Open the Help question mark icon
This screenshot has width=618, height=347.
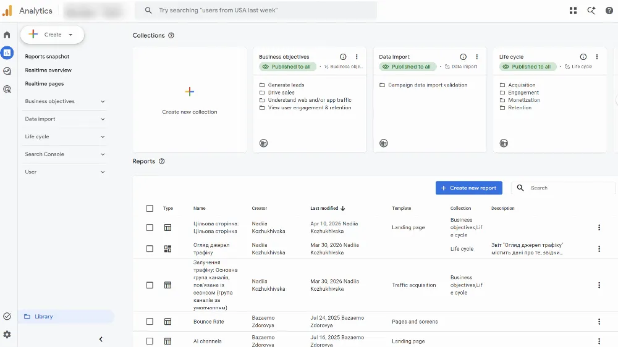coord(609,10)
